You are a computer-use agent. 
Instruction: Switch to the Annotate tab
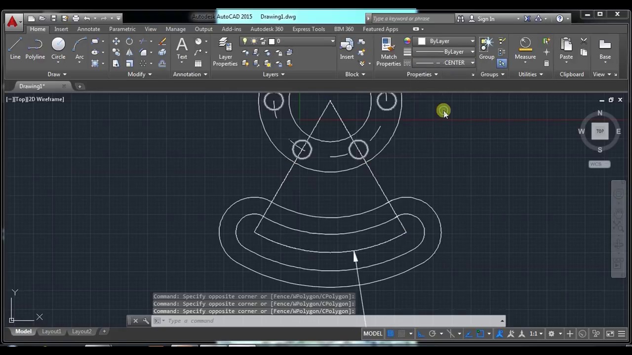tap(88, 29)
